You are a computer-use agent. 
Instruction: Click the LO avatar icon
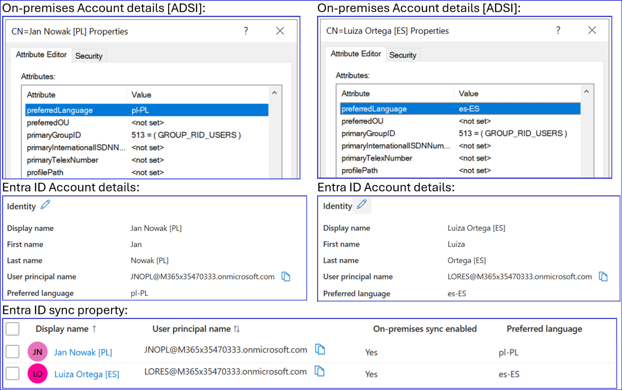(x=37, y=373)
